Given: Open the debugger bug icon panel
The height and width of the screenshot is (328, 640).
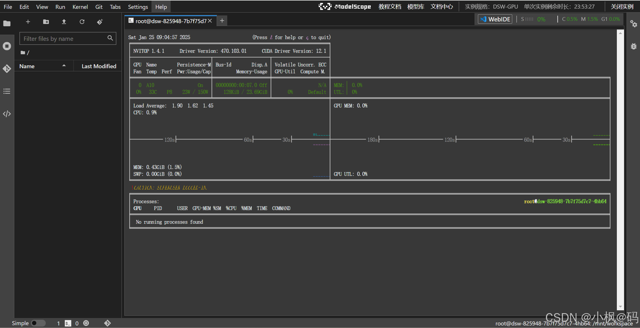Looking at the screenshot, I should coord(633,46).
